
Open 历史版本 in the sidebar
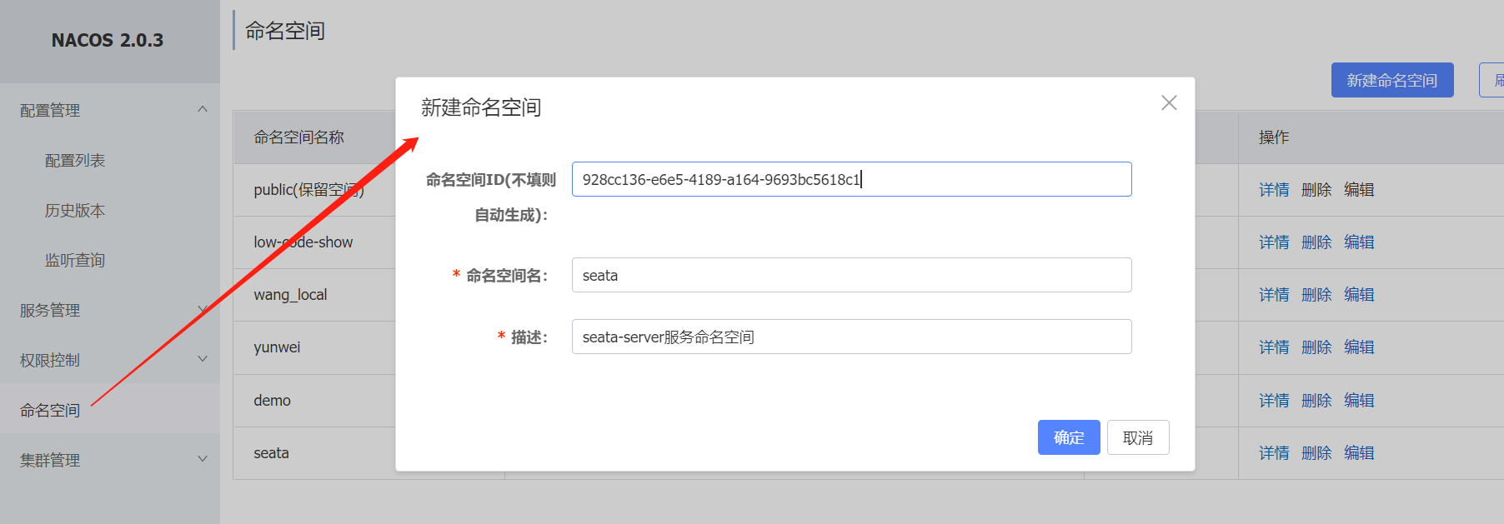[75, 210]
